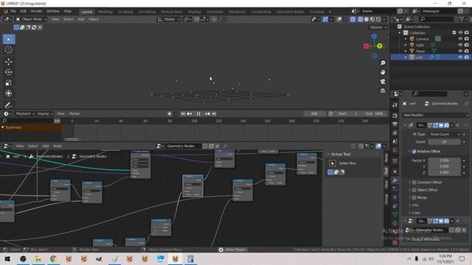Hide the Plane object in viewport
Viewport: 472px width, 265px height.
tap(460, 51)
